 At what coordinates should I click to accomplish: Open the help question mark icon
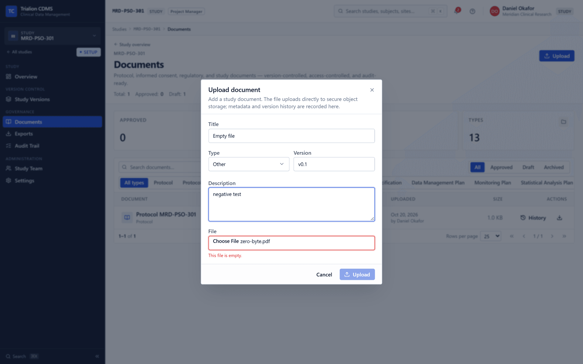click(x=472, y=11)
